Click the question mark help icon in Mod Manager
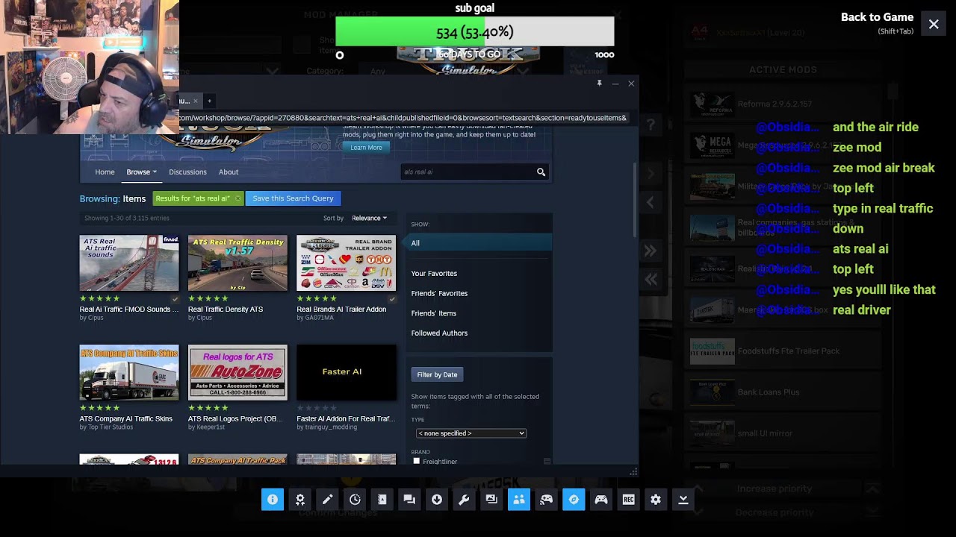 pos(651,125)
